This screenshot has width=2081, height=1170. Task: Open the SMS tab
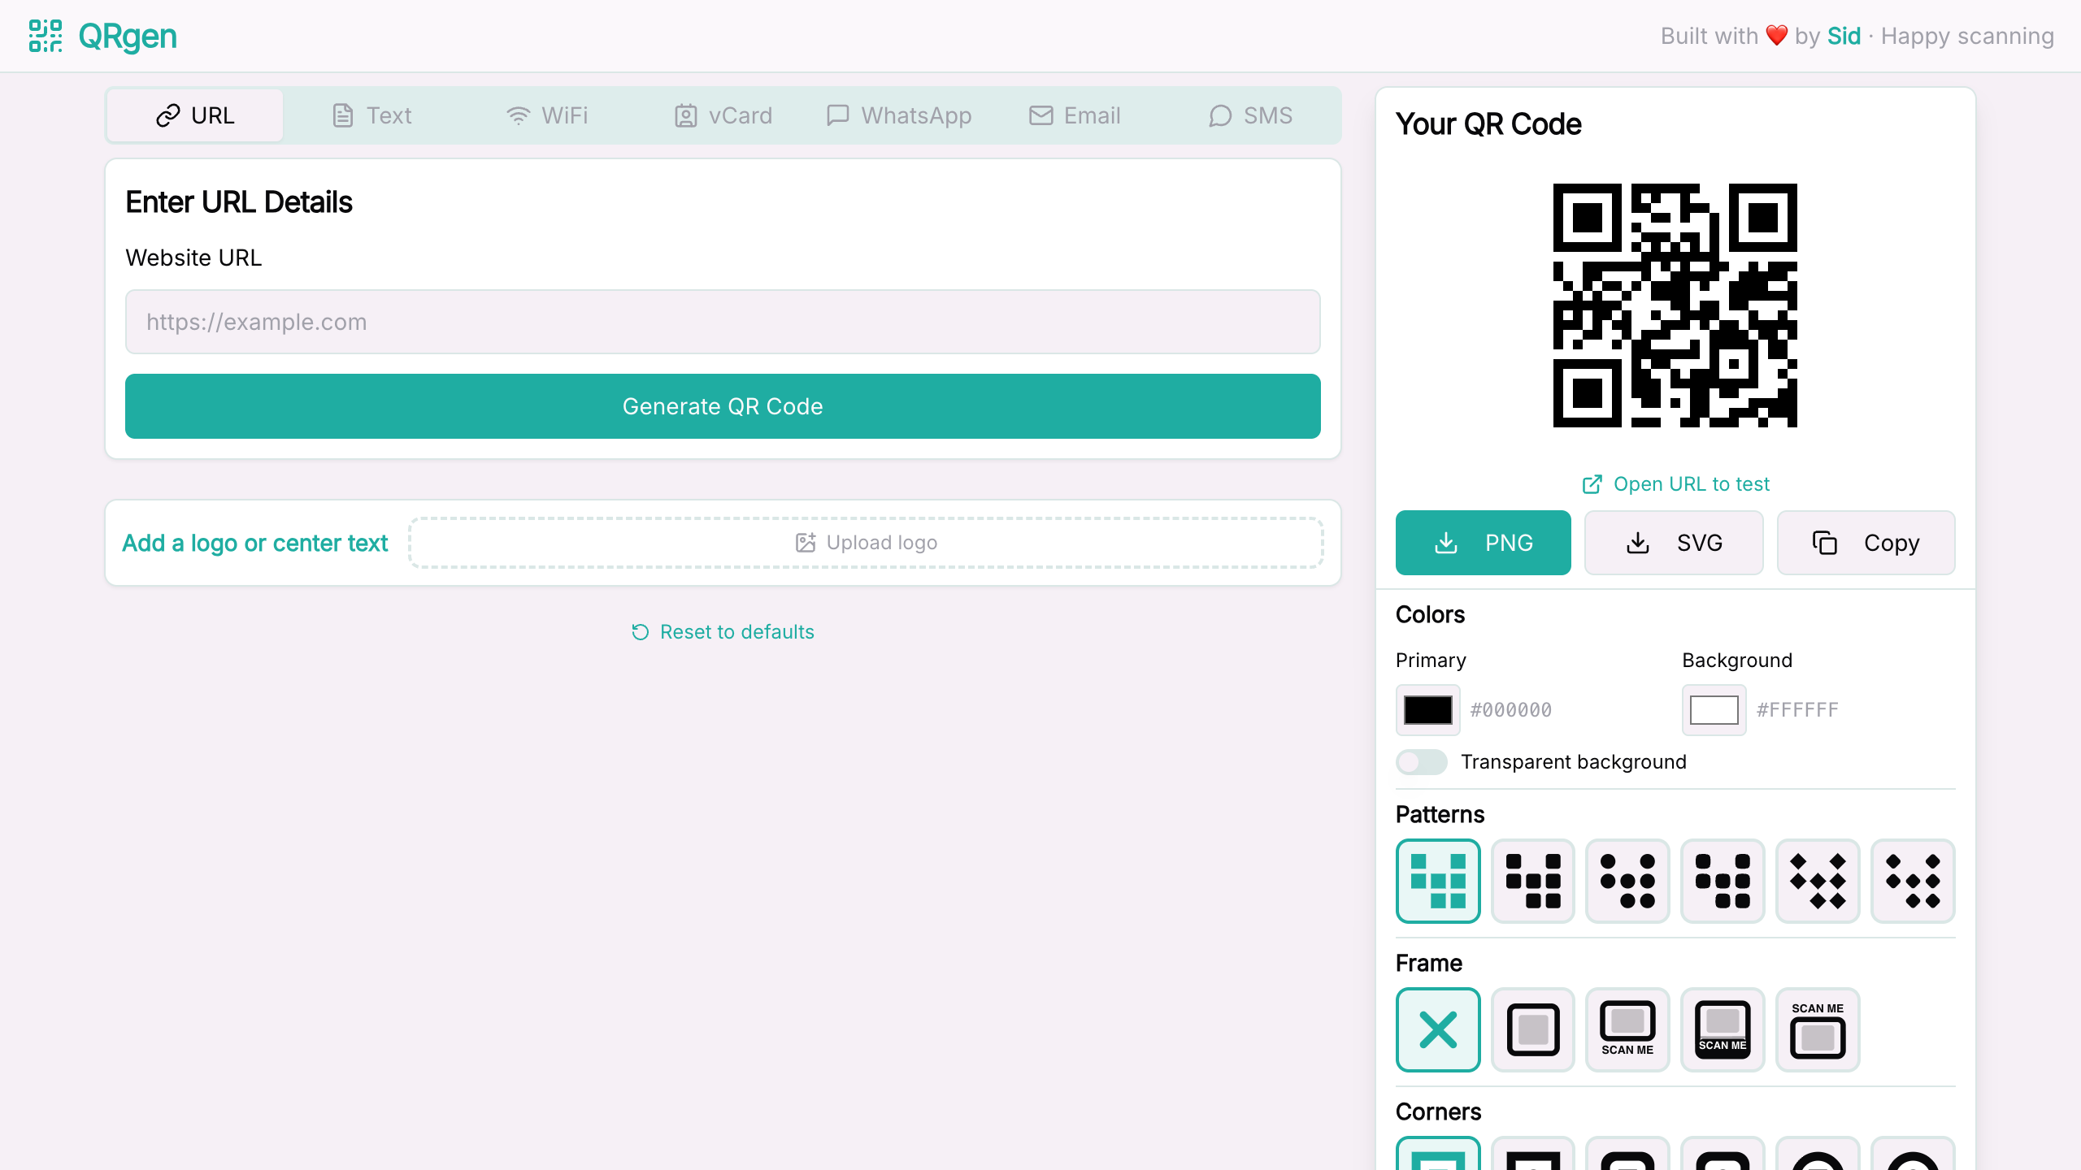tap(1251, 115)
